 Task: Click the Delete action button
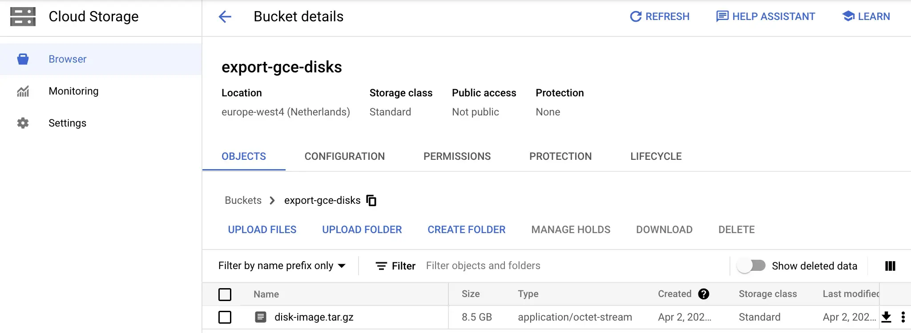point(737,230)
